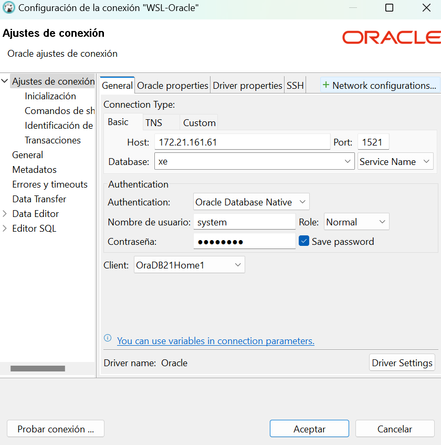Select the Custom connection type tab
This screenshot has height=445, width=441.
point(199,122)
